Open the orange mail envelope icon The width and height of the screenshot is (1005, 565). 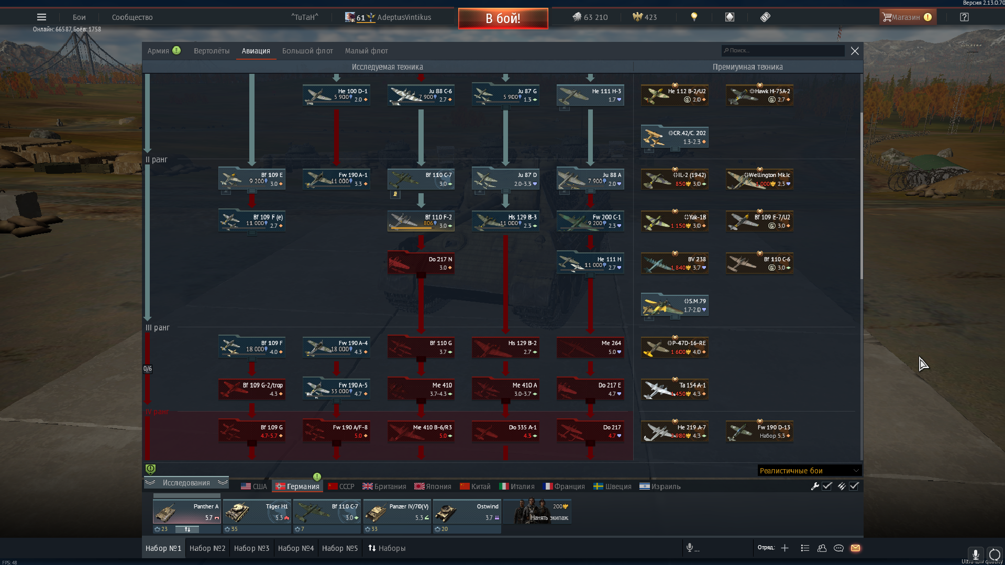(x=855, y=548)
